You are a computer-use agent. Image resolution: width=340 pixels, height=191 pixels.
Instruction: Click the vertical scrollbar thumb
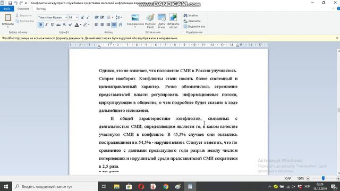[x=339, y=110]
